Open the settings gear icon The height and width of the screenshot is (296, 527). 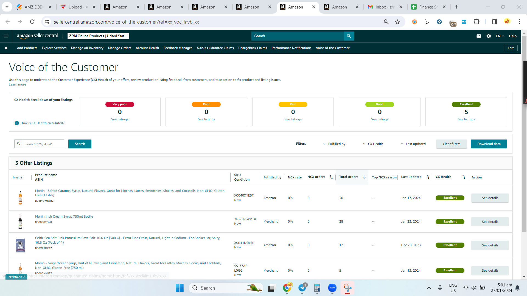489,36
